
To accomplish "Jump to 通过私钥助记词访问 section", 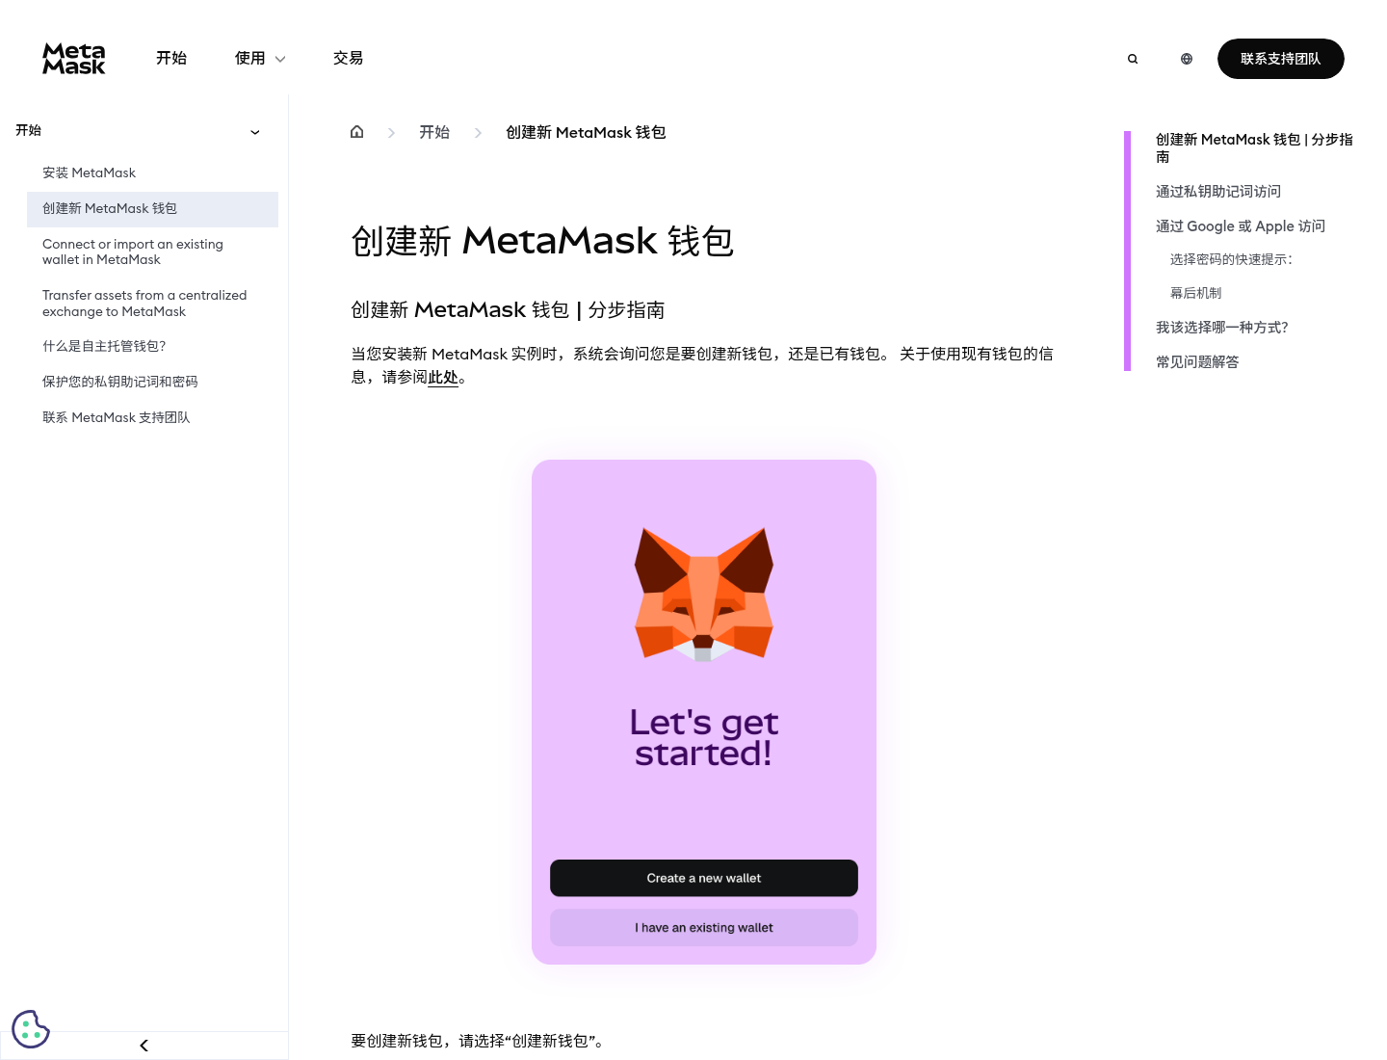I will 1218,192.
